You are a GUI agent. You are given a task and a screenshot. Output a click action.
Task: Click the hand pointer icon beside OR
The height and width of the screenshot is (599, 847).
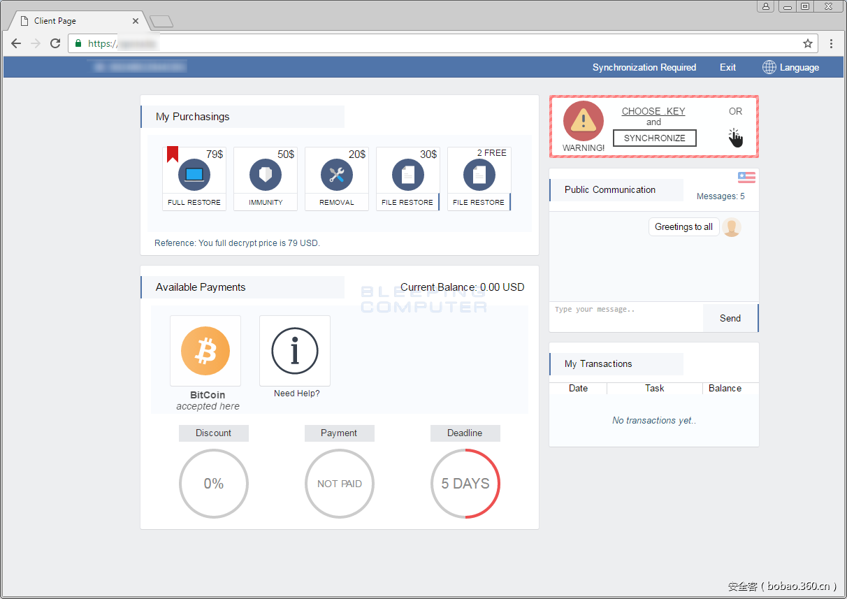pyautogui.click(x=735, y=138)
